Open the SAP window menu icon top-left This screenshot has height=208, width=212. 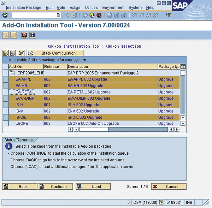tap(3, 2)
